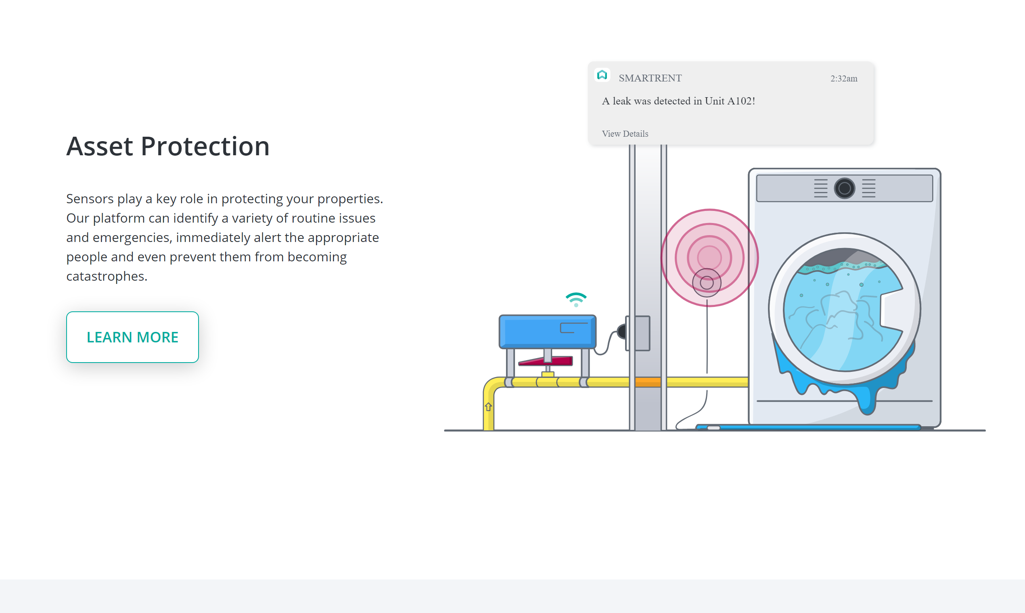Select the Wi-Fi signal icon above the sensor
Screen dimensions: 1025x613
pyautogui.click(x=576, y=299)
